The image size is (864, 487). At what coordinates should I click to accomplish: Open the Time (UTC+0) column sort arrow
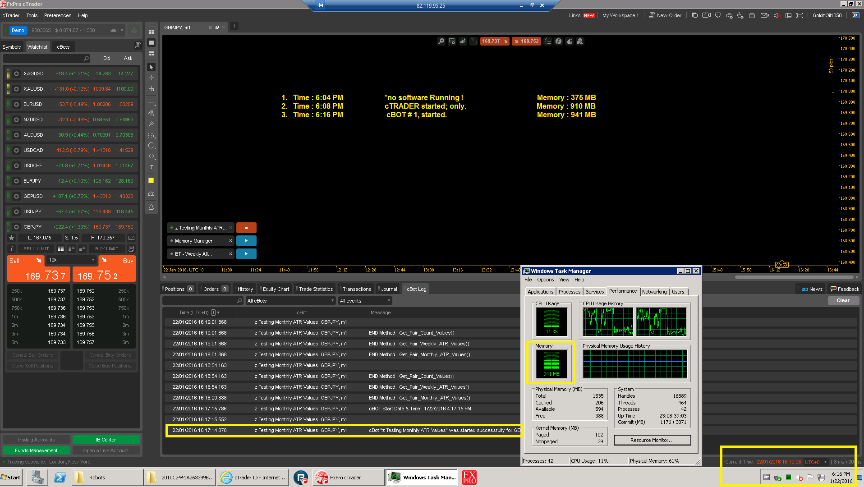[219, 312]
